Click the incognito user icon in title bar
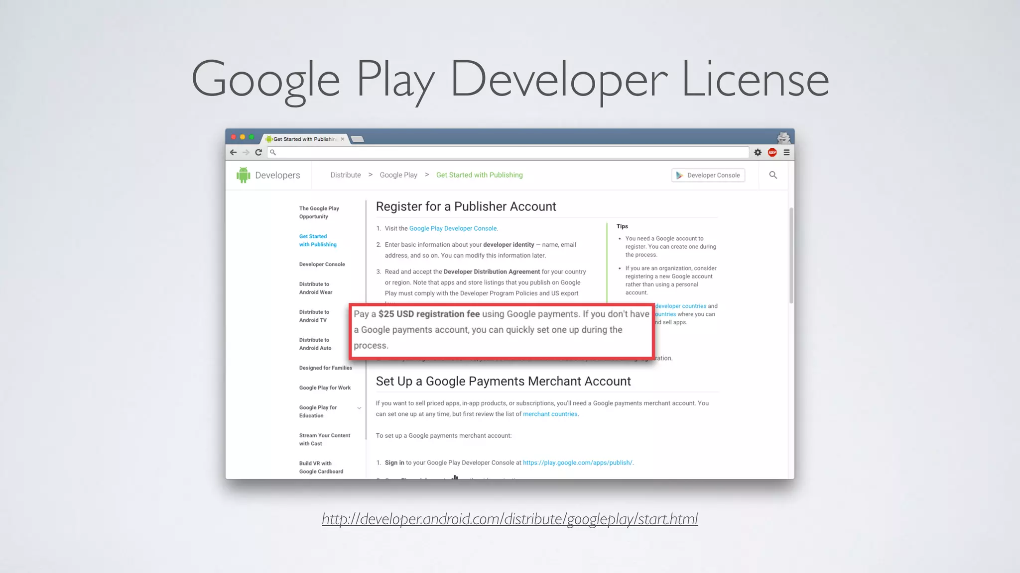 click(x=783, y=137)
